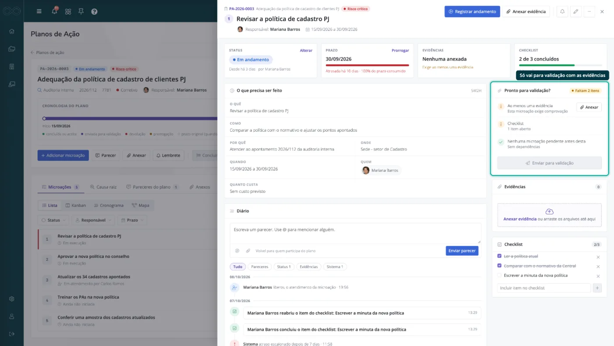Click the pencil edit icon in the header
Viewport: 614px width, 346px height.
(x=575, y=11)
